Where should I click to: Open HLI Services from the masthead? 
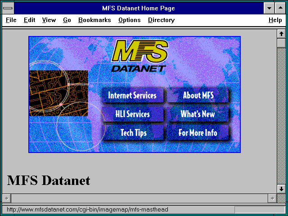click(x=132, y=114)
